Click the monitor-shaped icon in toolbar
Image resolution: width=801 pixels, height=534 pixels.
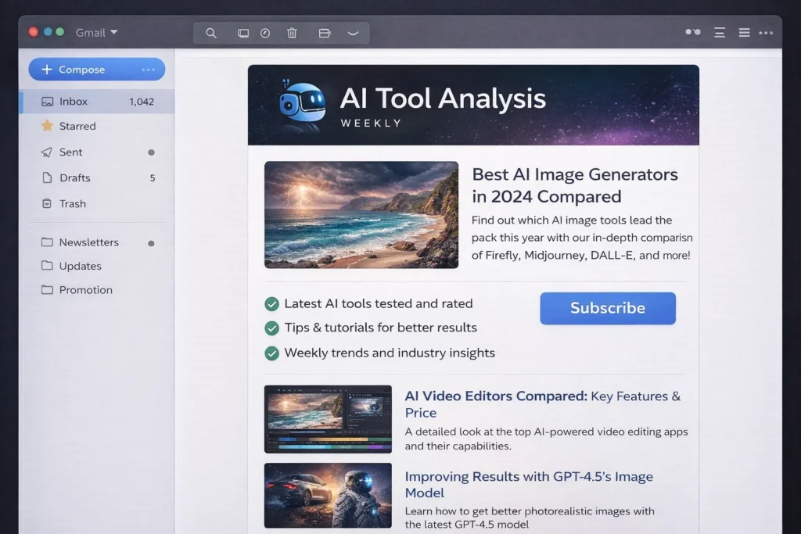(x=243, y=33)
